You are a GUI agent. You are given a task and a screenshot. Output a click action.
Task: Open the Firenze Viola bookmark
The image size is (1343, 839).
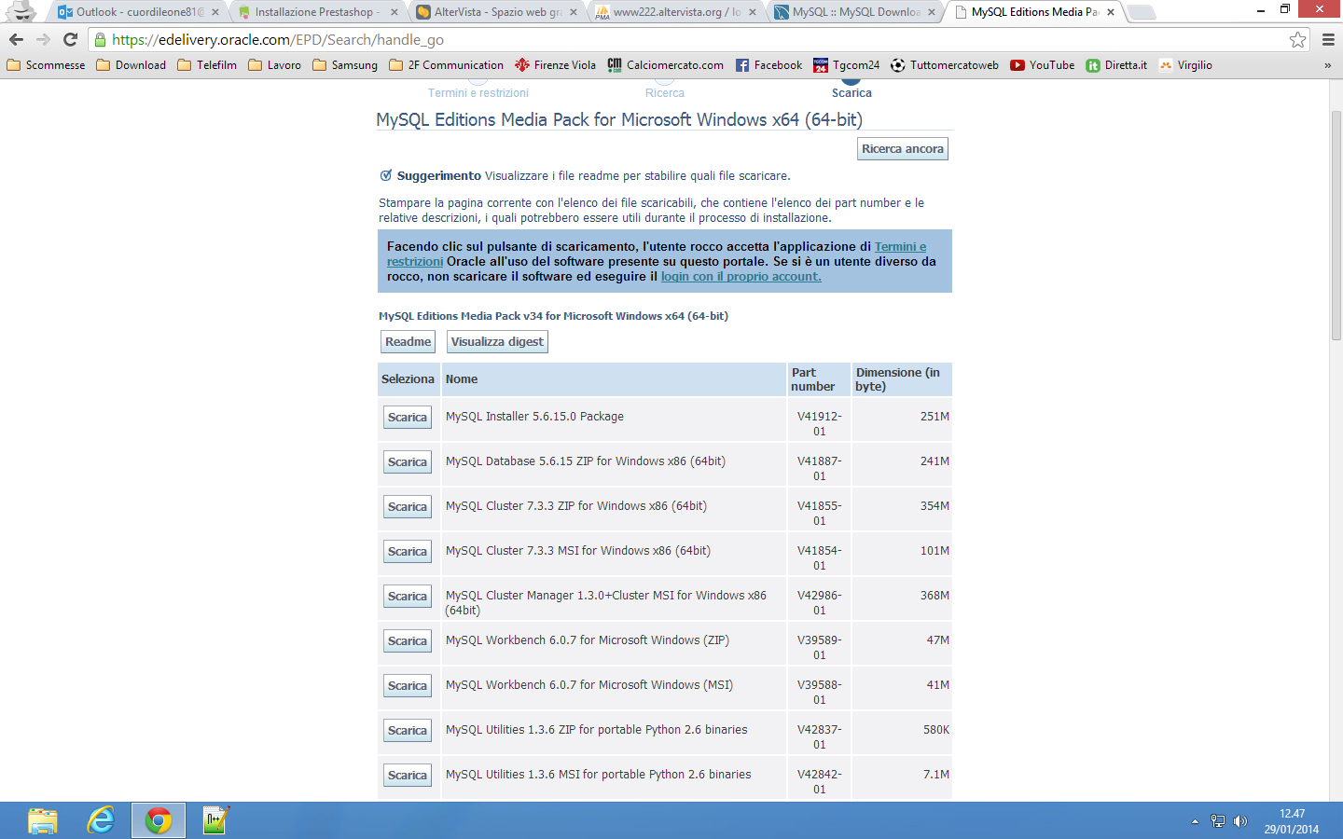555,65
